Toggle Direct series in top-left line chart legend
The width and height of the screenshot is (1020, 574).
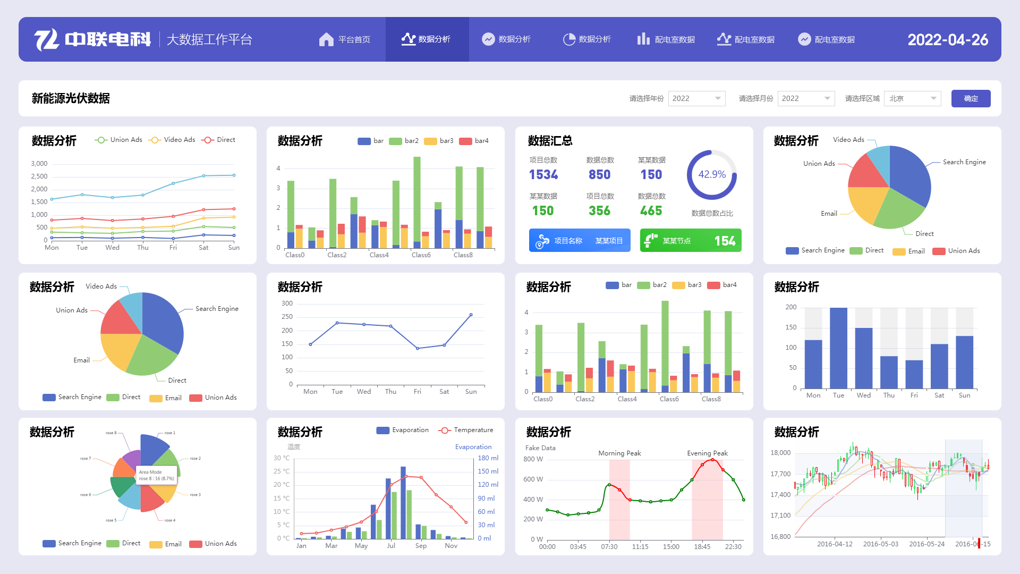[218, 140]
